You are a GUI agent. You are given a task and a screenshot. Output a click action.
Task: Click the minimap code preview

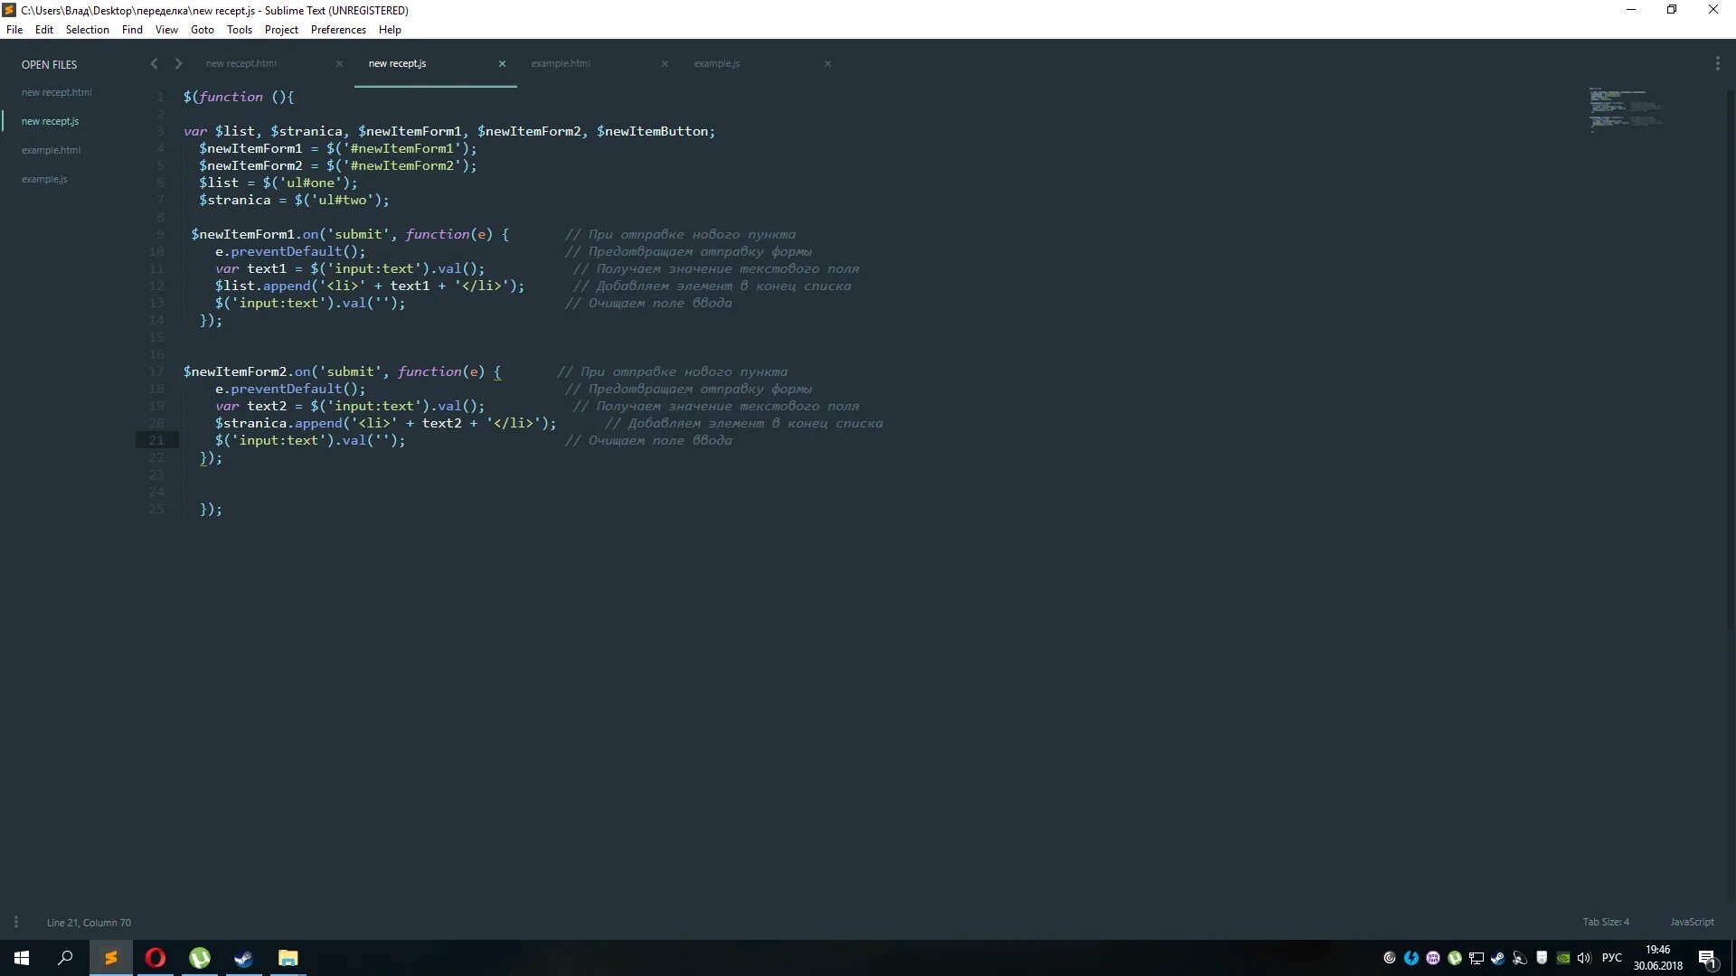tap(1625, 108)
